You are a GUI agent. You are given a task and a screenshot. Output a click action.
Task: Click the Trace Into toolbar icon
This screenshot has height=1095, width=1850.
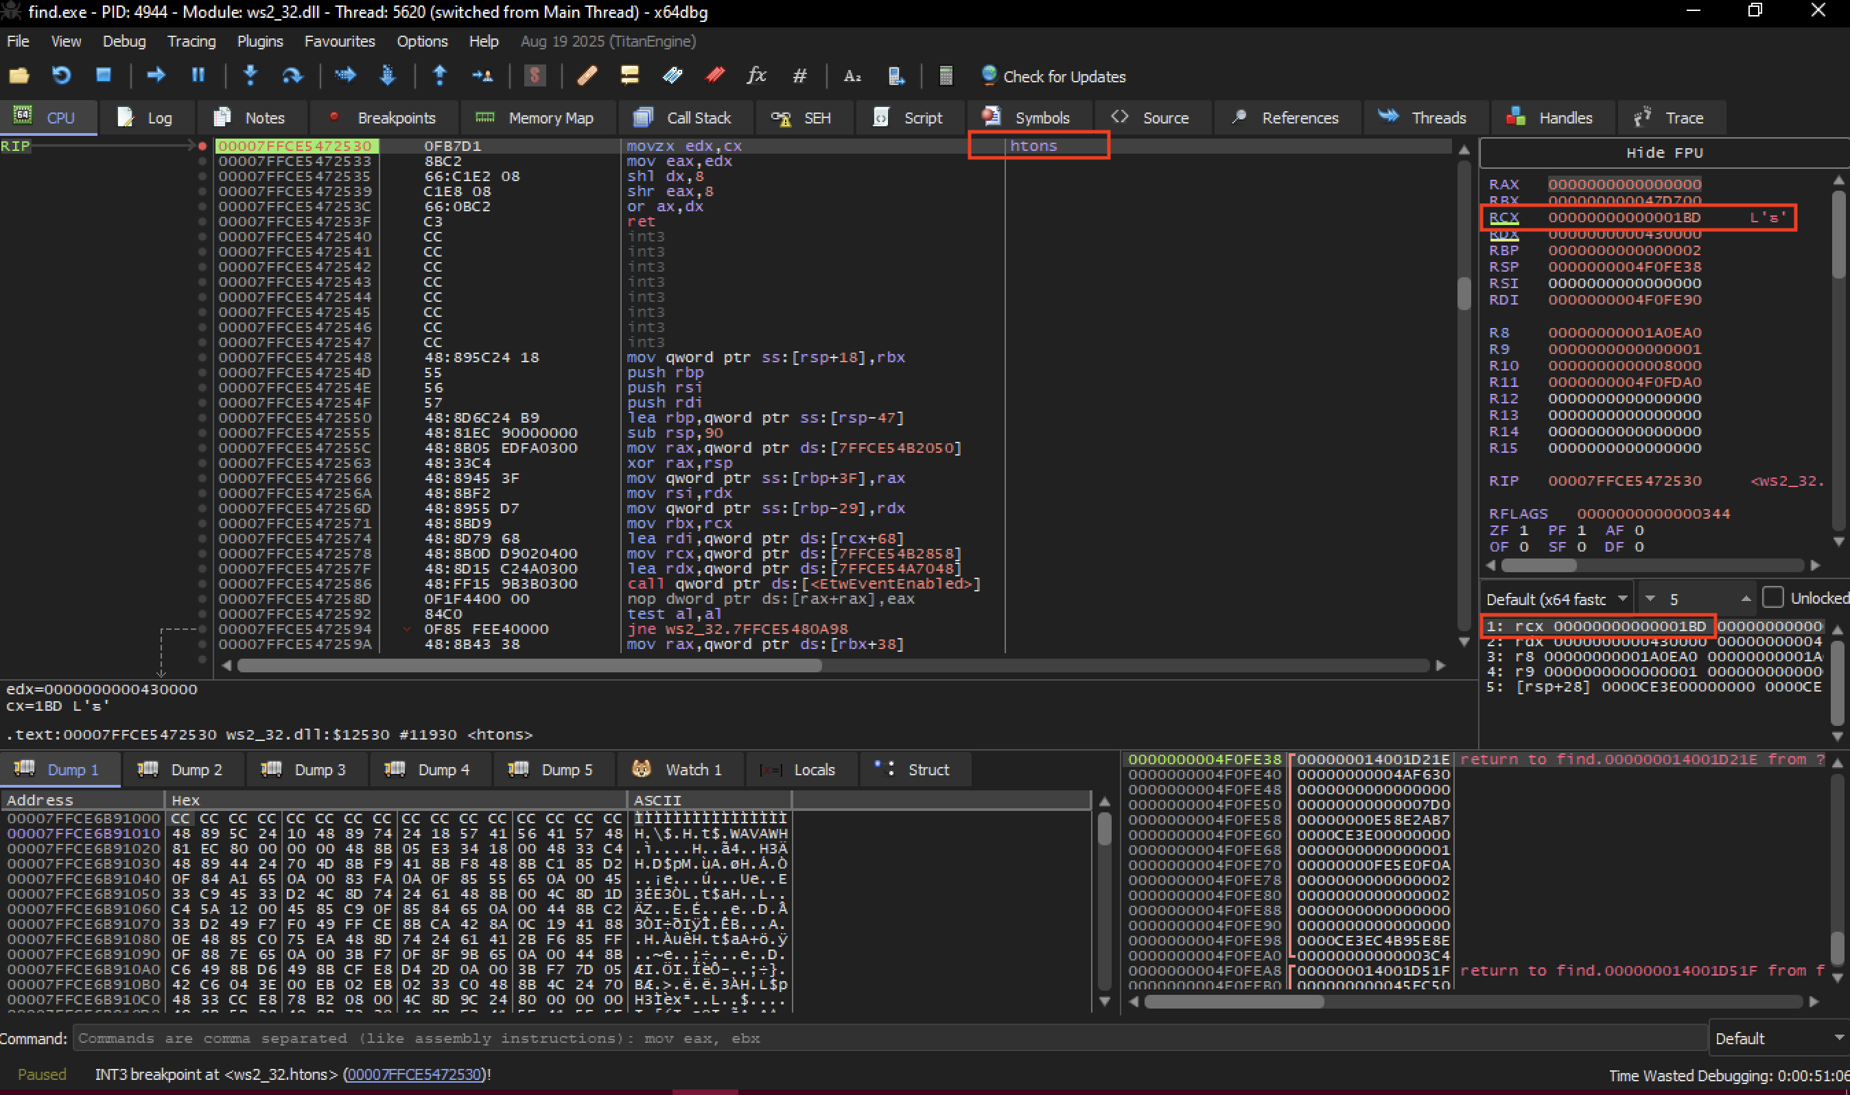[x=345, y=75]
